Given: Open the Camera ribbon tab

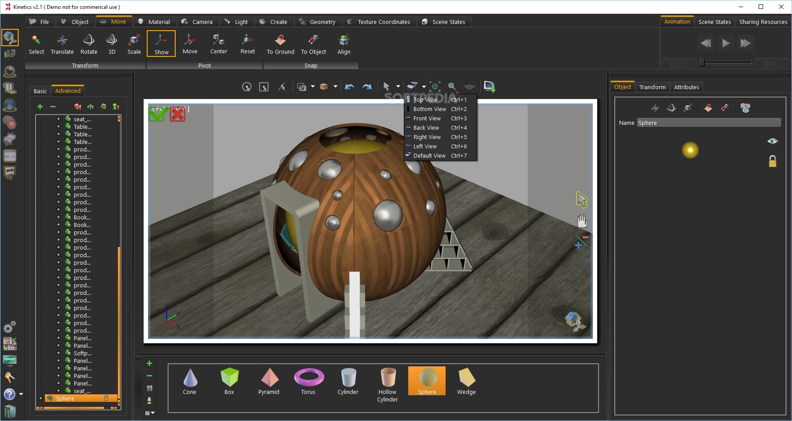Looking at the screenshot, I should coord(197,22).
